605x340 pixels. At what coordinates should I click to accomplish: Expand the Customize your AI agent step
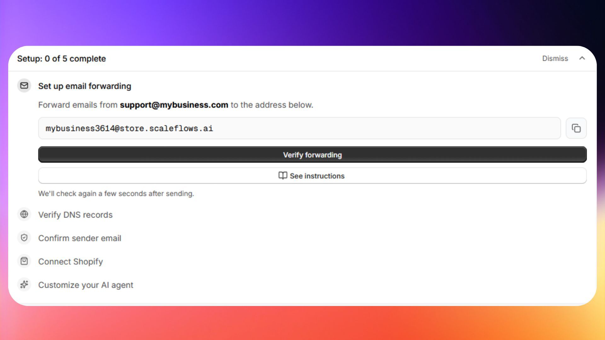click(x=86, y=285)
